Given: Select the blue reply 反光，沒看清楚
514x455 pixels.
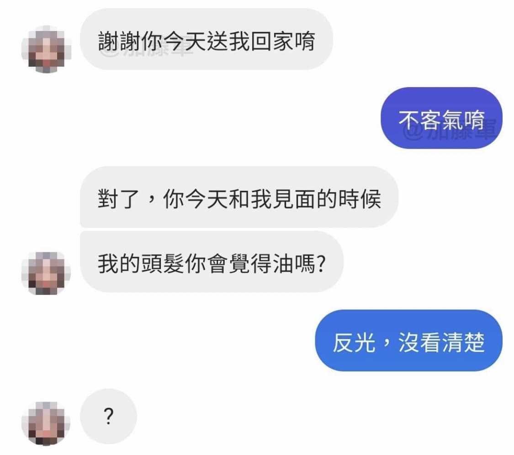Looking at the screenshot, I should pos(408,340).
